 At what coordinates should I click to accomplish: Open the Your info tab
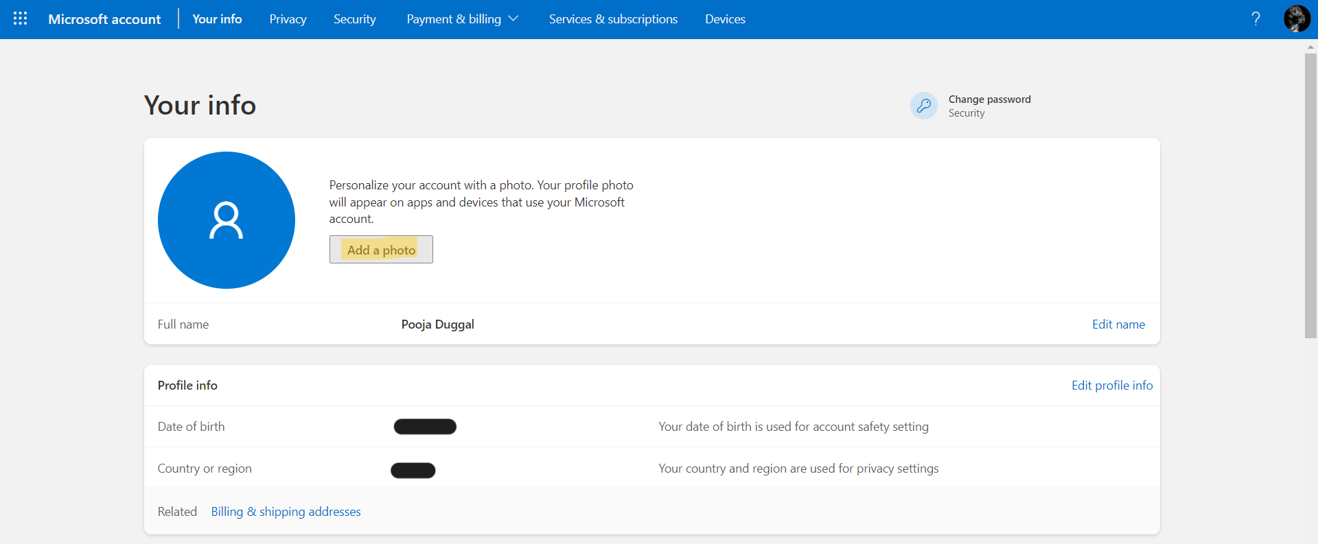(217, 19)
